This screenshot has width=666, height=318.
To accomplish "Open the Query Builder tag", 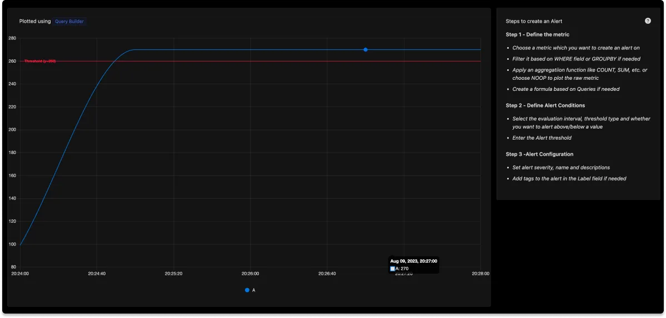I will pyautogui.click(x=69, y=21).
